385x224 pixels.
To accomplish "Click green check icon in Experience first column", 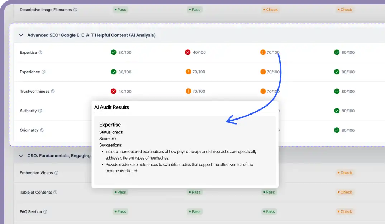I will (x=113, y=72).
